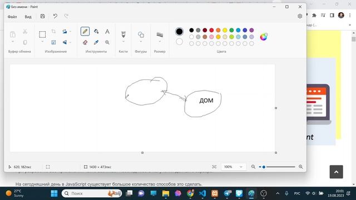Click the zoom in magnifier icon

[300, 167]
